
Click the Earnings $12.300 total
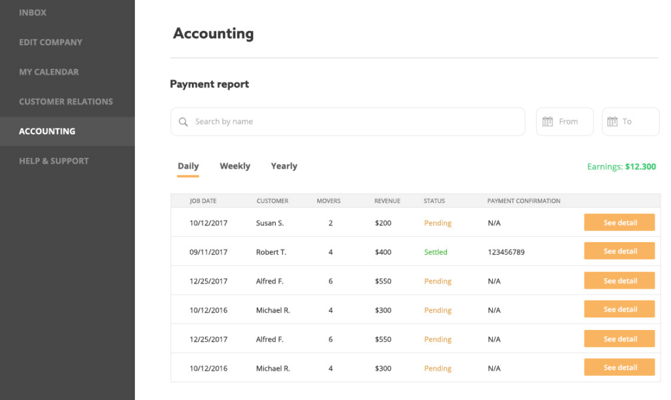pyautogui.click(x=621, y=166)
